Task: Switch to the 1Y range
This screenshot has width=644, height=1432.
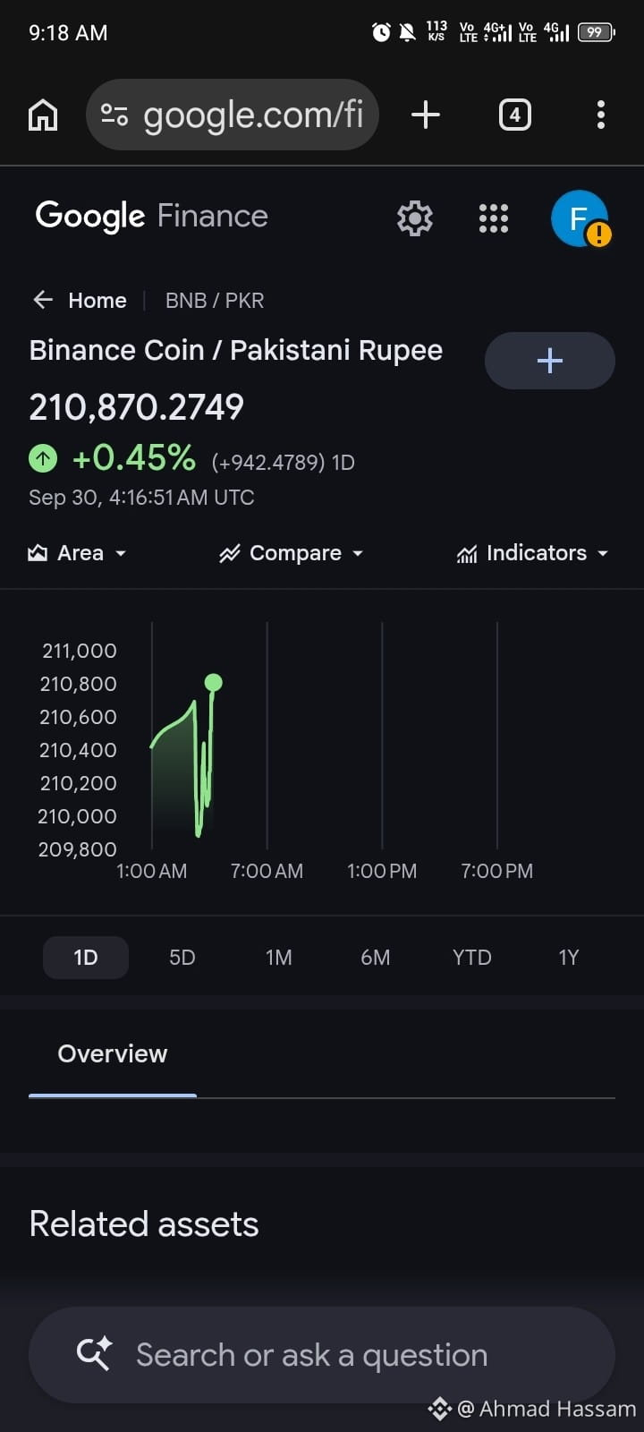Action: (569, 958)
